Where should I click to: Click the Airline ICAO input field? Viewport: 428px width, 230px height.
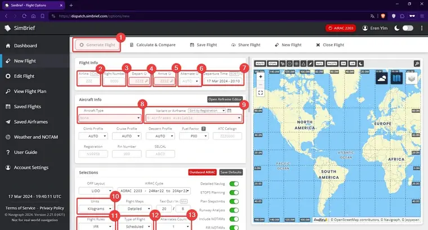pyautogui.click(x=89, y=81)
